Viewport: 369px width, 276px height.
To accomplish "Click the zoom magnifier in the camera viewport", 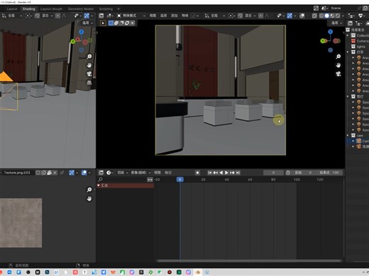I will 338,57.
